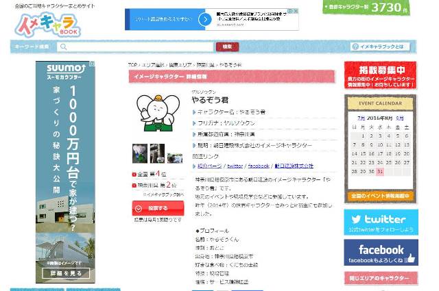Click the 詳細を見る button in suumo ad
The height and width of the screenshot is (291, 439).
(x=66, y=273)
